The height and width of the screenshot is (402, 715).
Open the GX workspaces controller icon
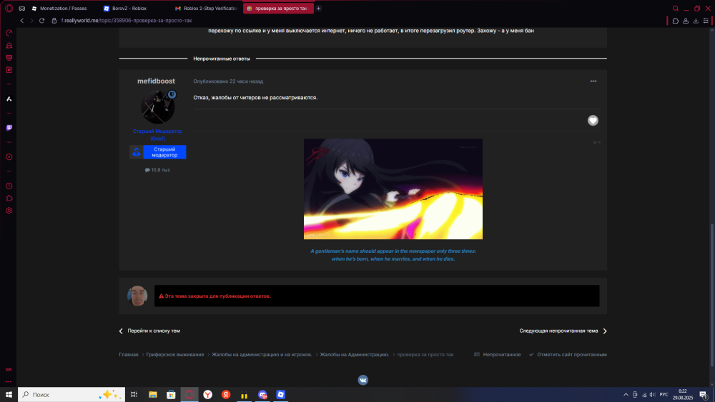22,8
